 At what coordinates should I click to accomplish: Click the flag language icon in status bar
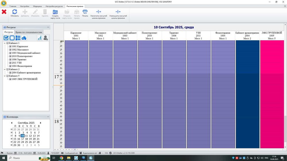pyautogui.click(x=2, y=153)
